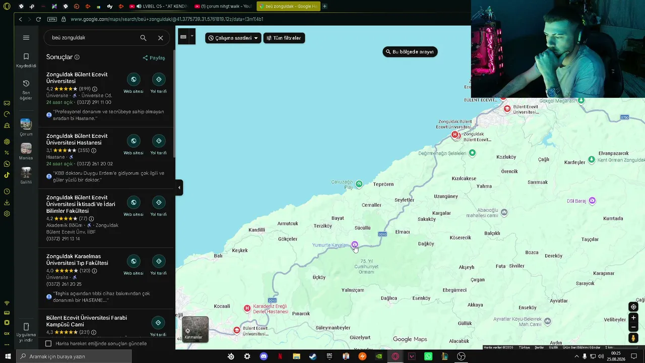This screenshot has height=363, width=645.
Task: Collapse the side results panel
Action: coord(179,188)
